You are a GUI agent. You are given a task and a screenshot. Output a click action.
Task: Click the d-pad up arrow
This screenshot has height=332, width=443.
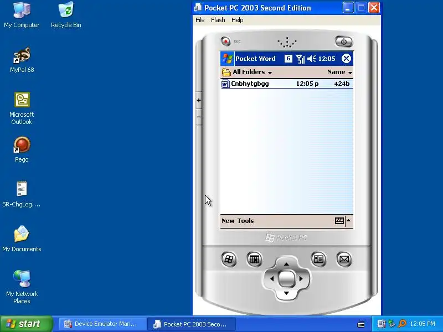(x=286, y=264)
